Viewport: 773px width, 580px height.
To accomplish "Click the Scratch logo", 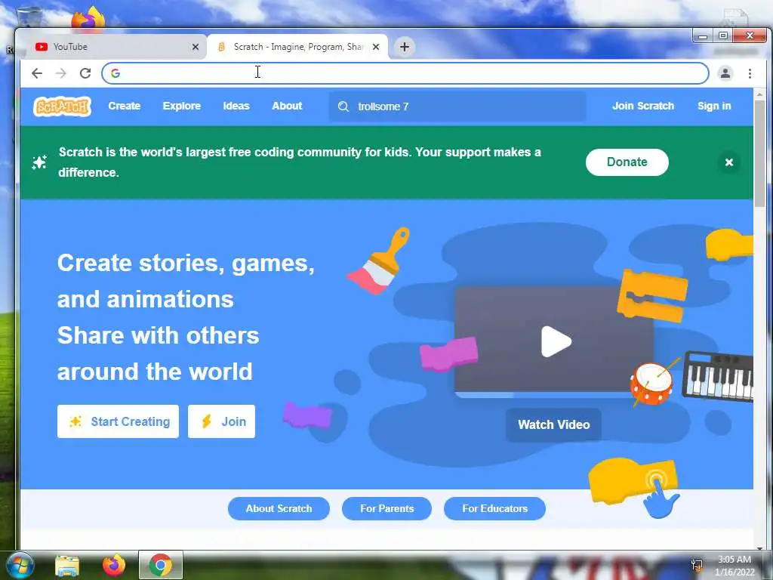I will (x=62, y=106).
